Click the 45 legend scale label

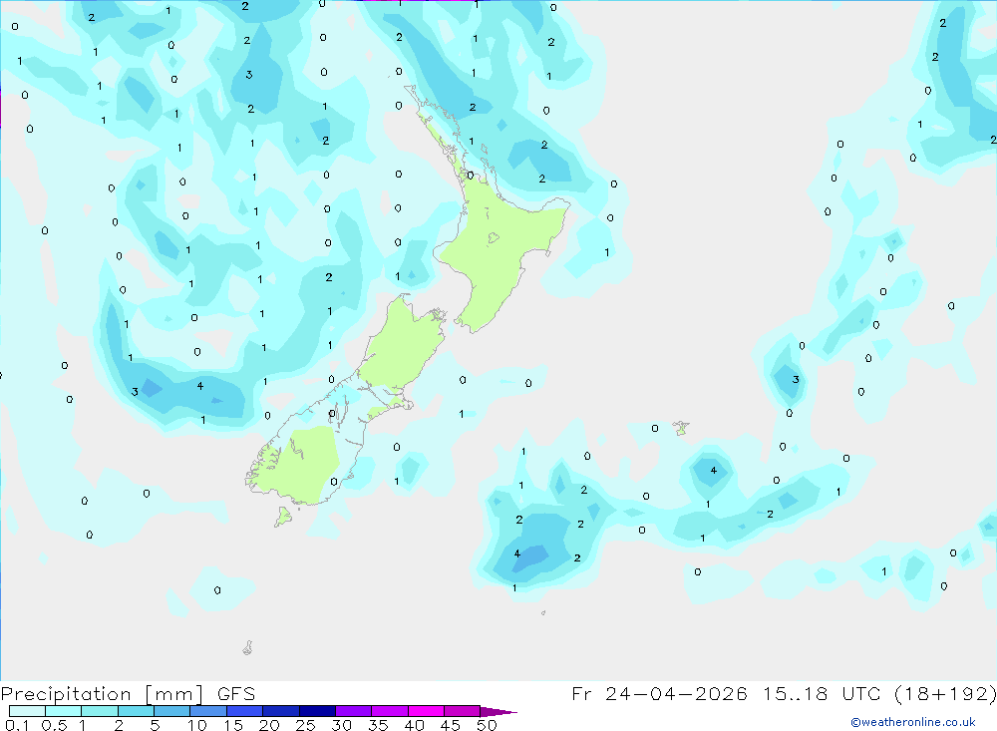(451, 725)
